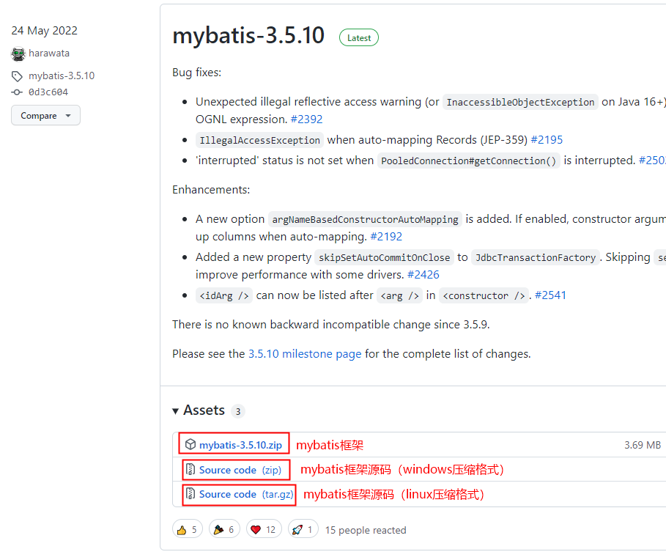666x560 pixels.
Task: Open commit 0d3c604
Action: 48,92
